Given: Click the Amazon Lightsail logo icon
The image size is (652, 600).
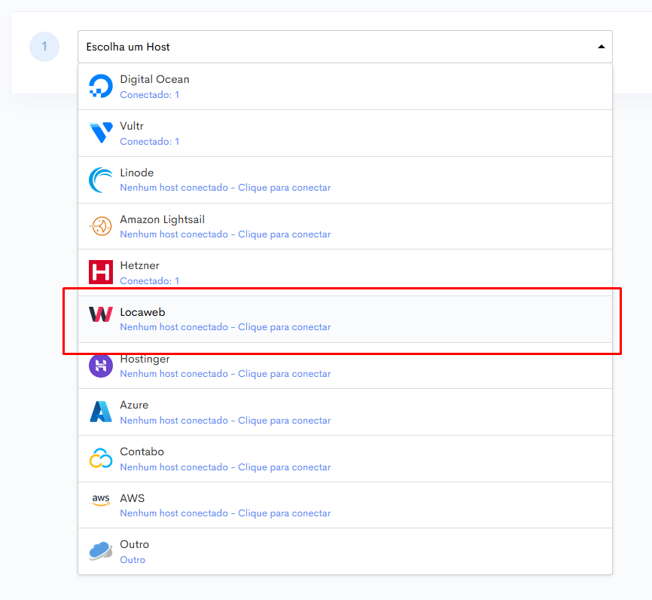Looking at the screenshot, I should click(101, 226).
